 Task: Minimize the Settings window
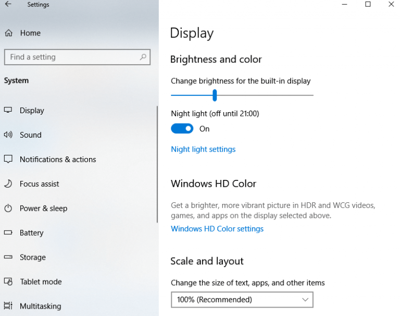(x=344, y=4)
